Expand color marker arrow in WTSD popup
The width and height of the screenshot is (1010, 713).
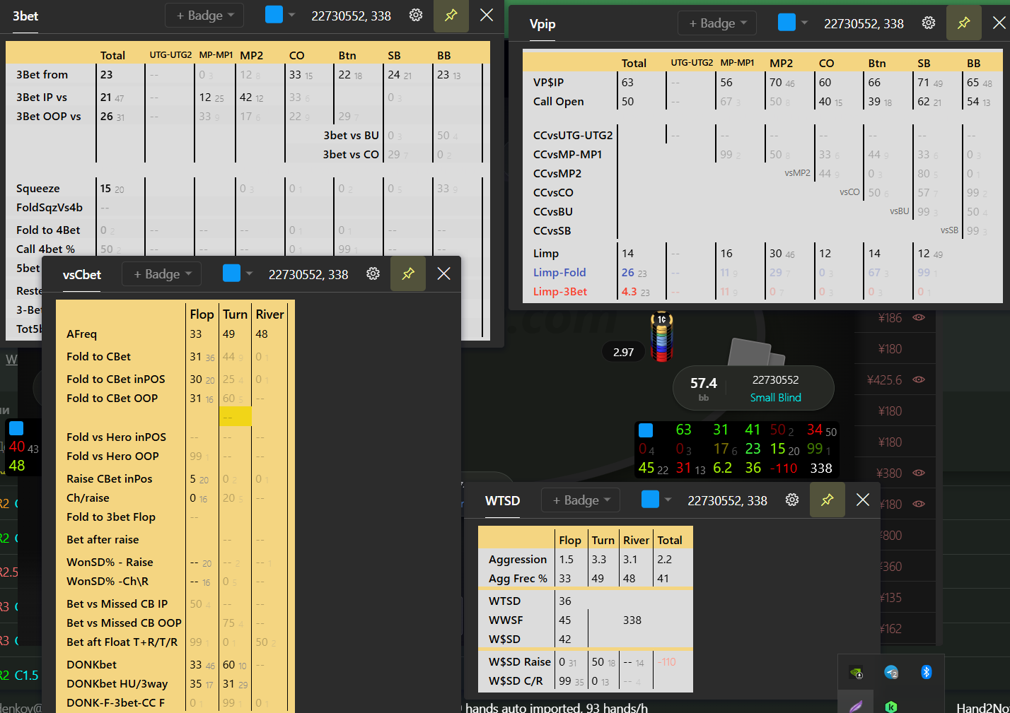click(668, 500)
